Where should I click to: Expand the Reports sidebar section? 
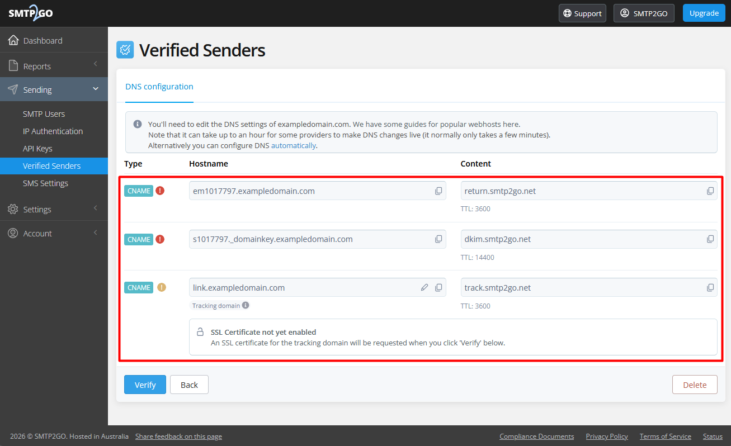pyautogui.click(x=96, y=65)
